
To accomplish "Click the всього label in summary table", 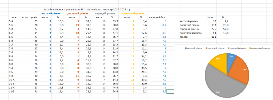I will 183,37.
